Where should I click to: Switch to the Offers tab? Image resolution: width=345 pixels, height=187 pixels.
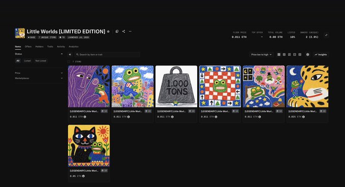(x=28, y=47)
